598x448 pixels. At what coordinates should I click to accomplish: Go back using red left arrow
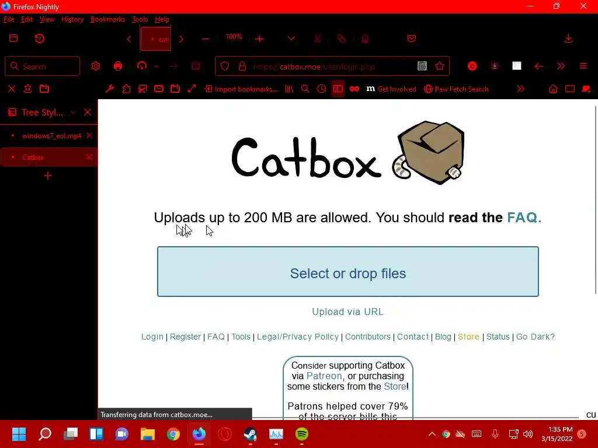coord(538,66)
